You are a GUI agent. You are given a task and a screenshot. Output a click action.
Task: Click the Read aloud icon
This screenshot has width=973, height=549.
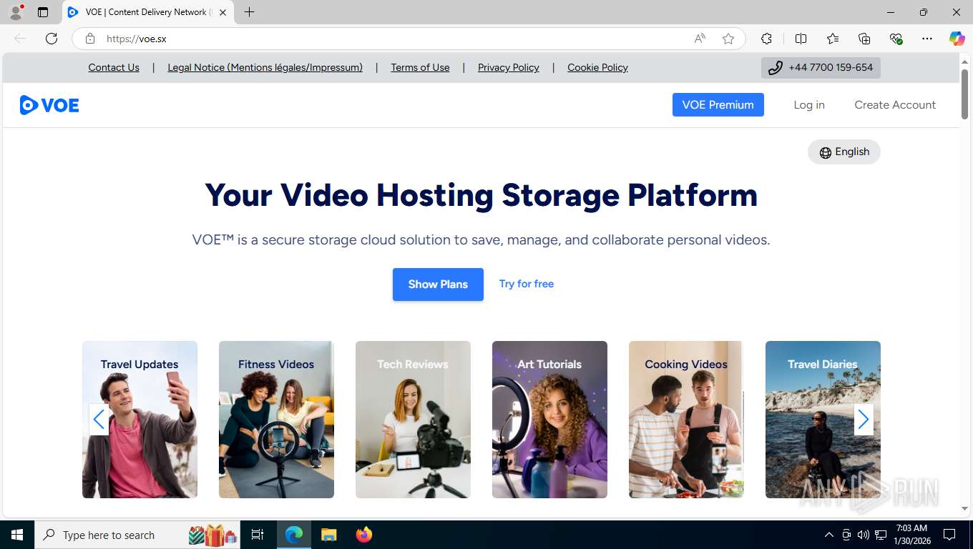coord(700,39)
